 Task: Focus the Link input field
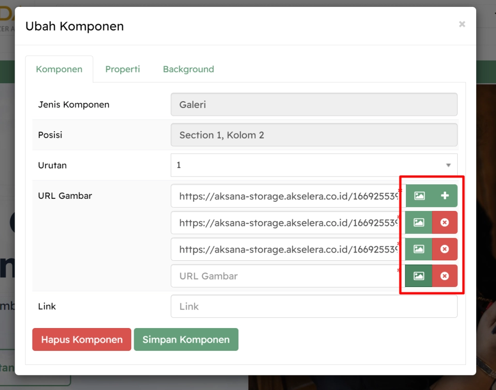(314, 306)
